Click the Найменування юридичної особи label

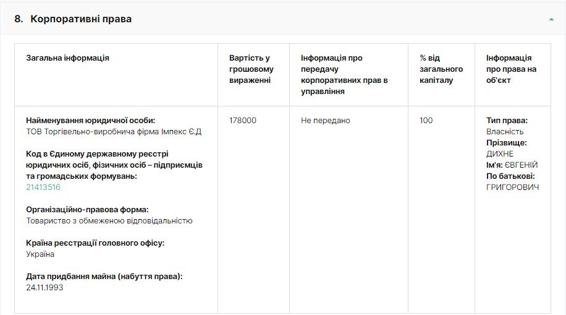pyautogui.click(x=90, y=121)
